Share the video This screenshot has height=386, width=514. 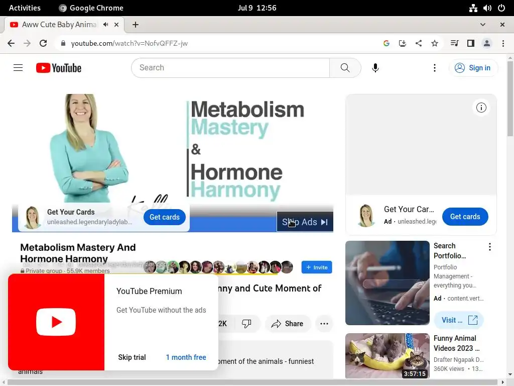coord(287,324)
